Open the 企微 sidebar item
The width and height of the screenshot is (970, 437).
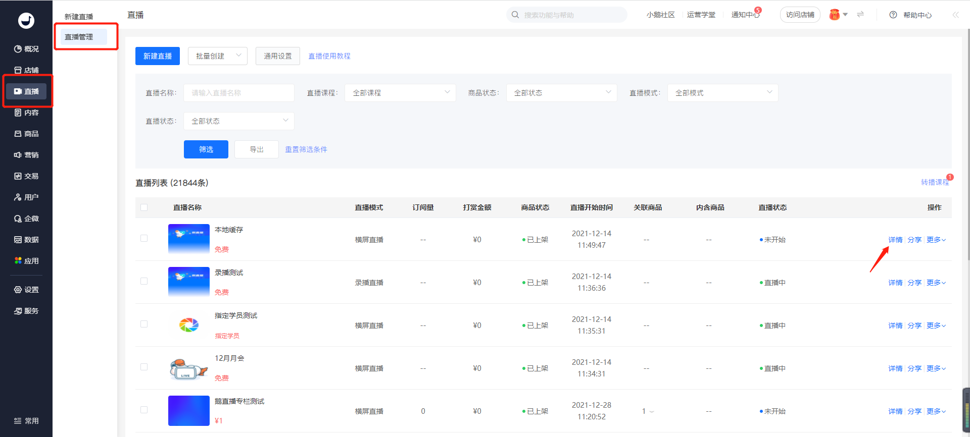click(26, 219)
